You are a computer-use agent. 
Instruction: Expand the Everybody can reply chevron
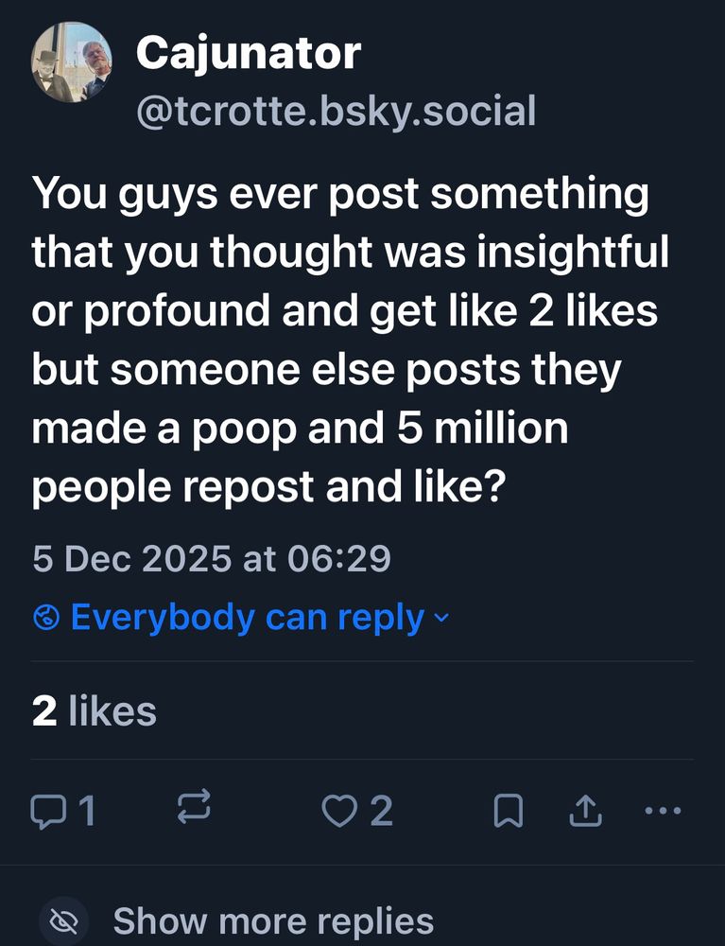[x=441, y=619]
